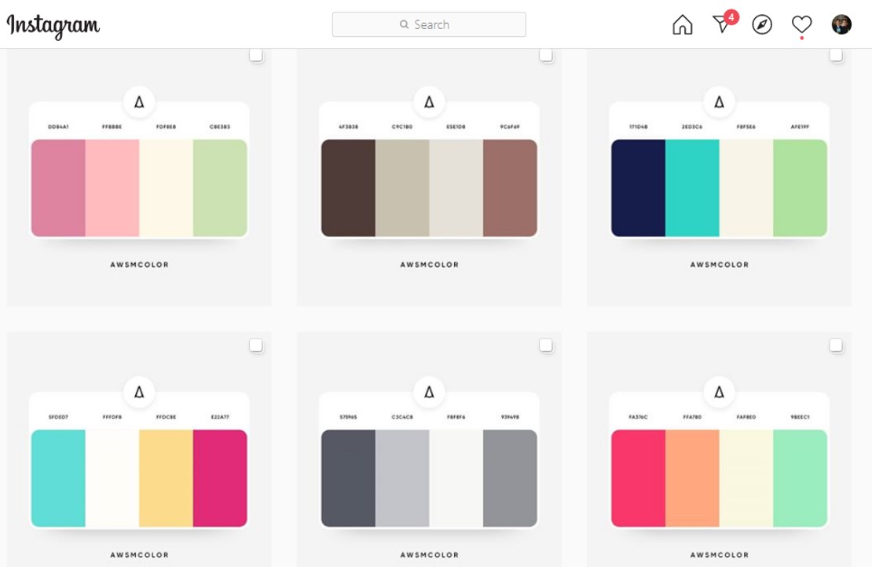Click the mint green swatch in coral palette
Image resolution: width=872 pixels, height=567 pixels.
tap(801, 478)
